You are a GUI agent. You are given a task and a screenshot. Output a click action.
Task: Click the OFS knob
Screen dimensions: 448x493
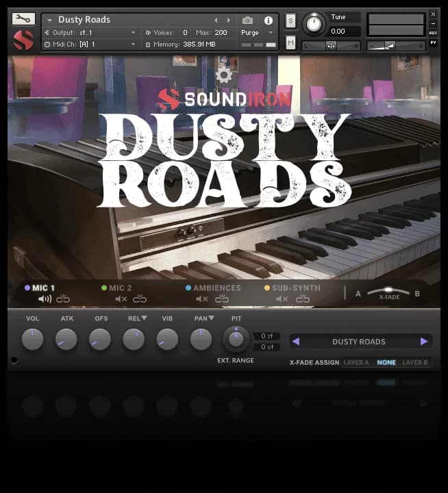pyautogui.click(x=100, y=339)
